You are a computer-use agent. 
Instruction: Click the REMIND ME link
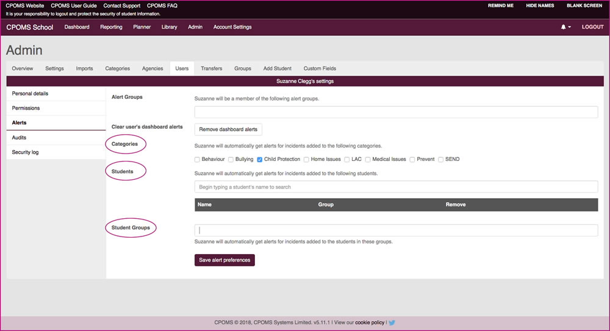click(x=501, y=5)
